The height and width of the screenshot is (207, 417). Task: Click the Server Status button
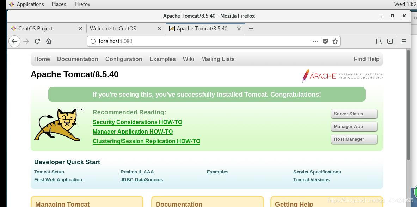(x=354, y=114)
